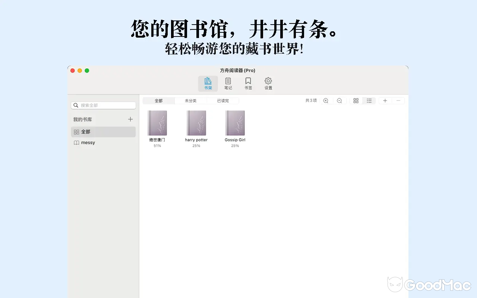This screenshot has height=298, width=477.
Task: Add a new library with the plus button
Action: point(130,119)
